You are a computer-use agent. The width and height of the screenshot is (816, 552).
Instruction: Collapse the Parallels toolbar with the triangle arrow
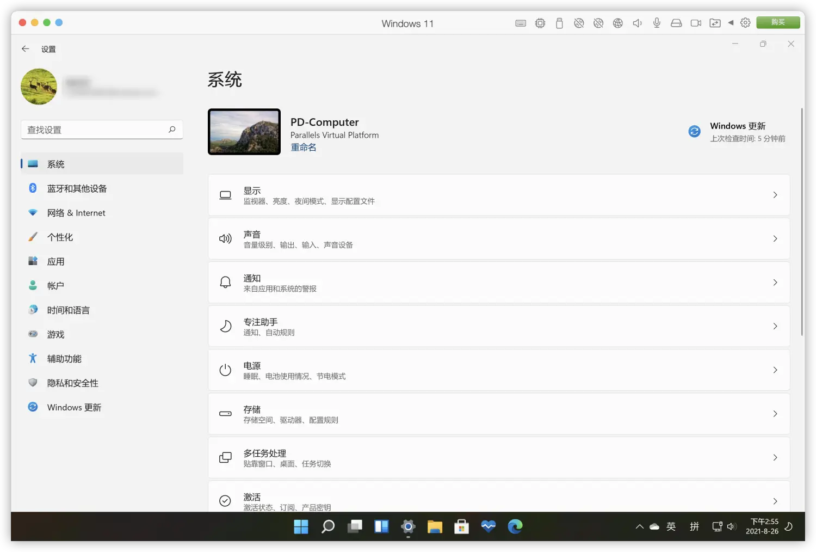[x=731, y=23]
